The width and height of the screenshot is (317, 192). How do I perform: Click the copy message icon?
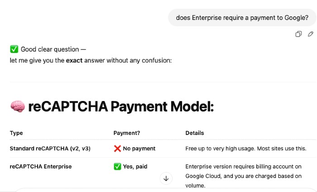[x=298, y=34]
